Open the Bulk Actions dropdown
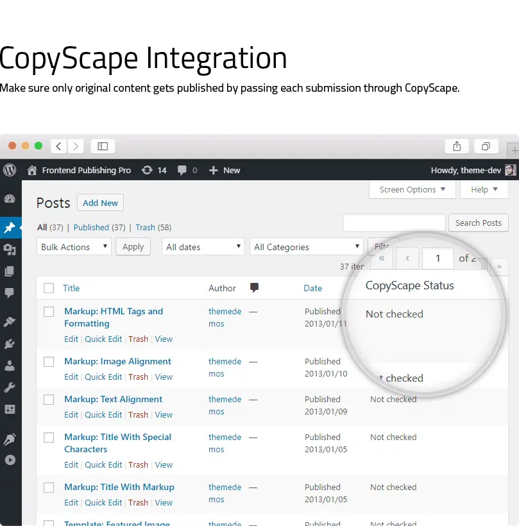This screenshot has height=526, width=519. (x=74, y=247)
